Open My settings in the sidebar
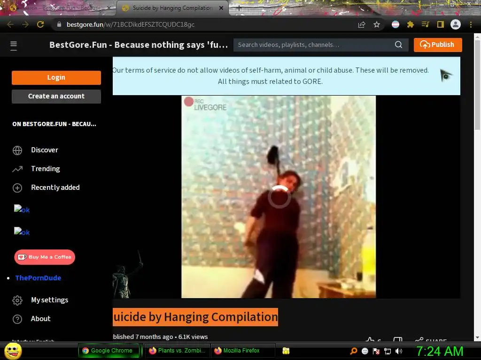This screenshot has height=360, width=481. pos(49,300)
